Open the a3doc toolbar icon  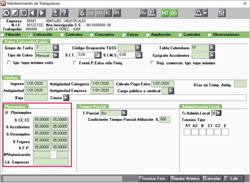click(152, 13)
